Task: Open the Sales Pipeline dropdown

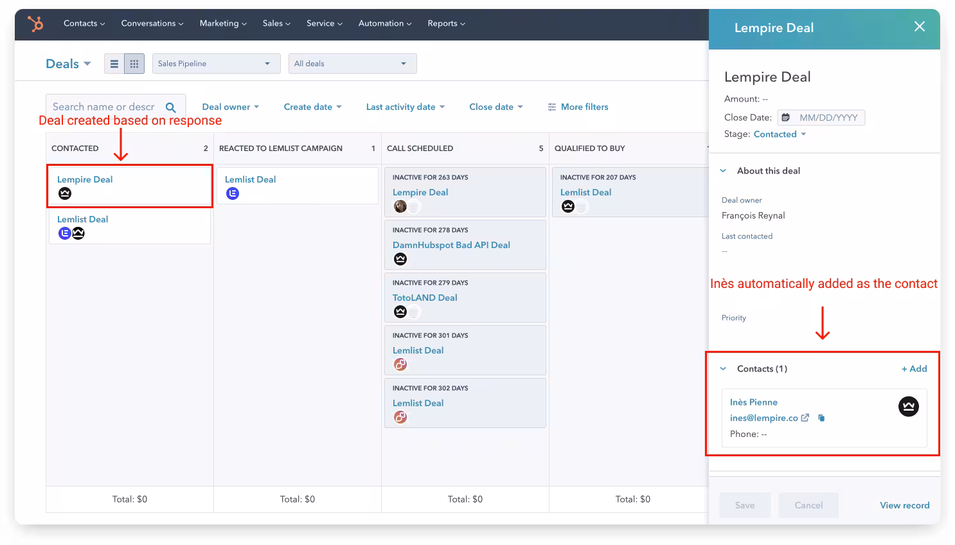Action: pyautogui.click(x=216, y=64)
